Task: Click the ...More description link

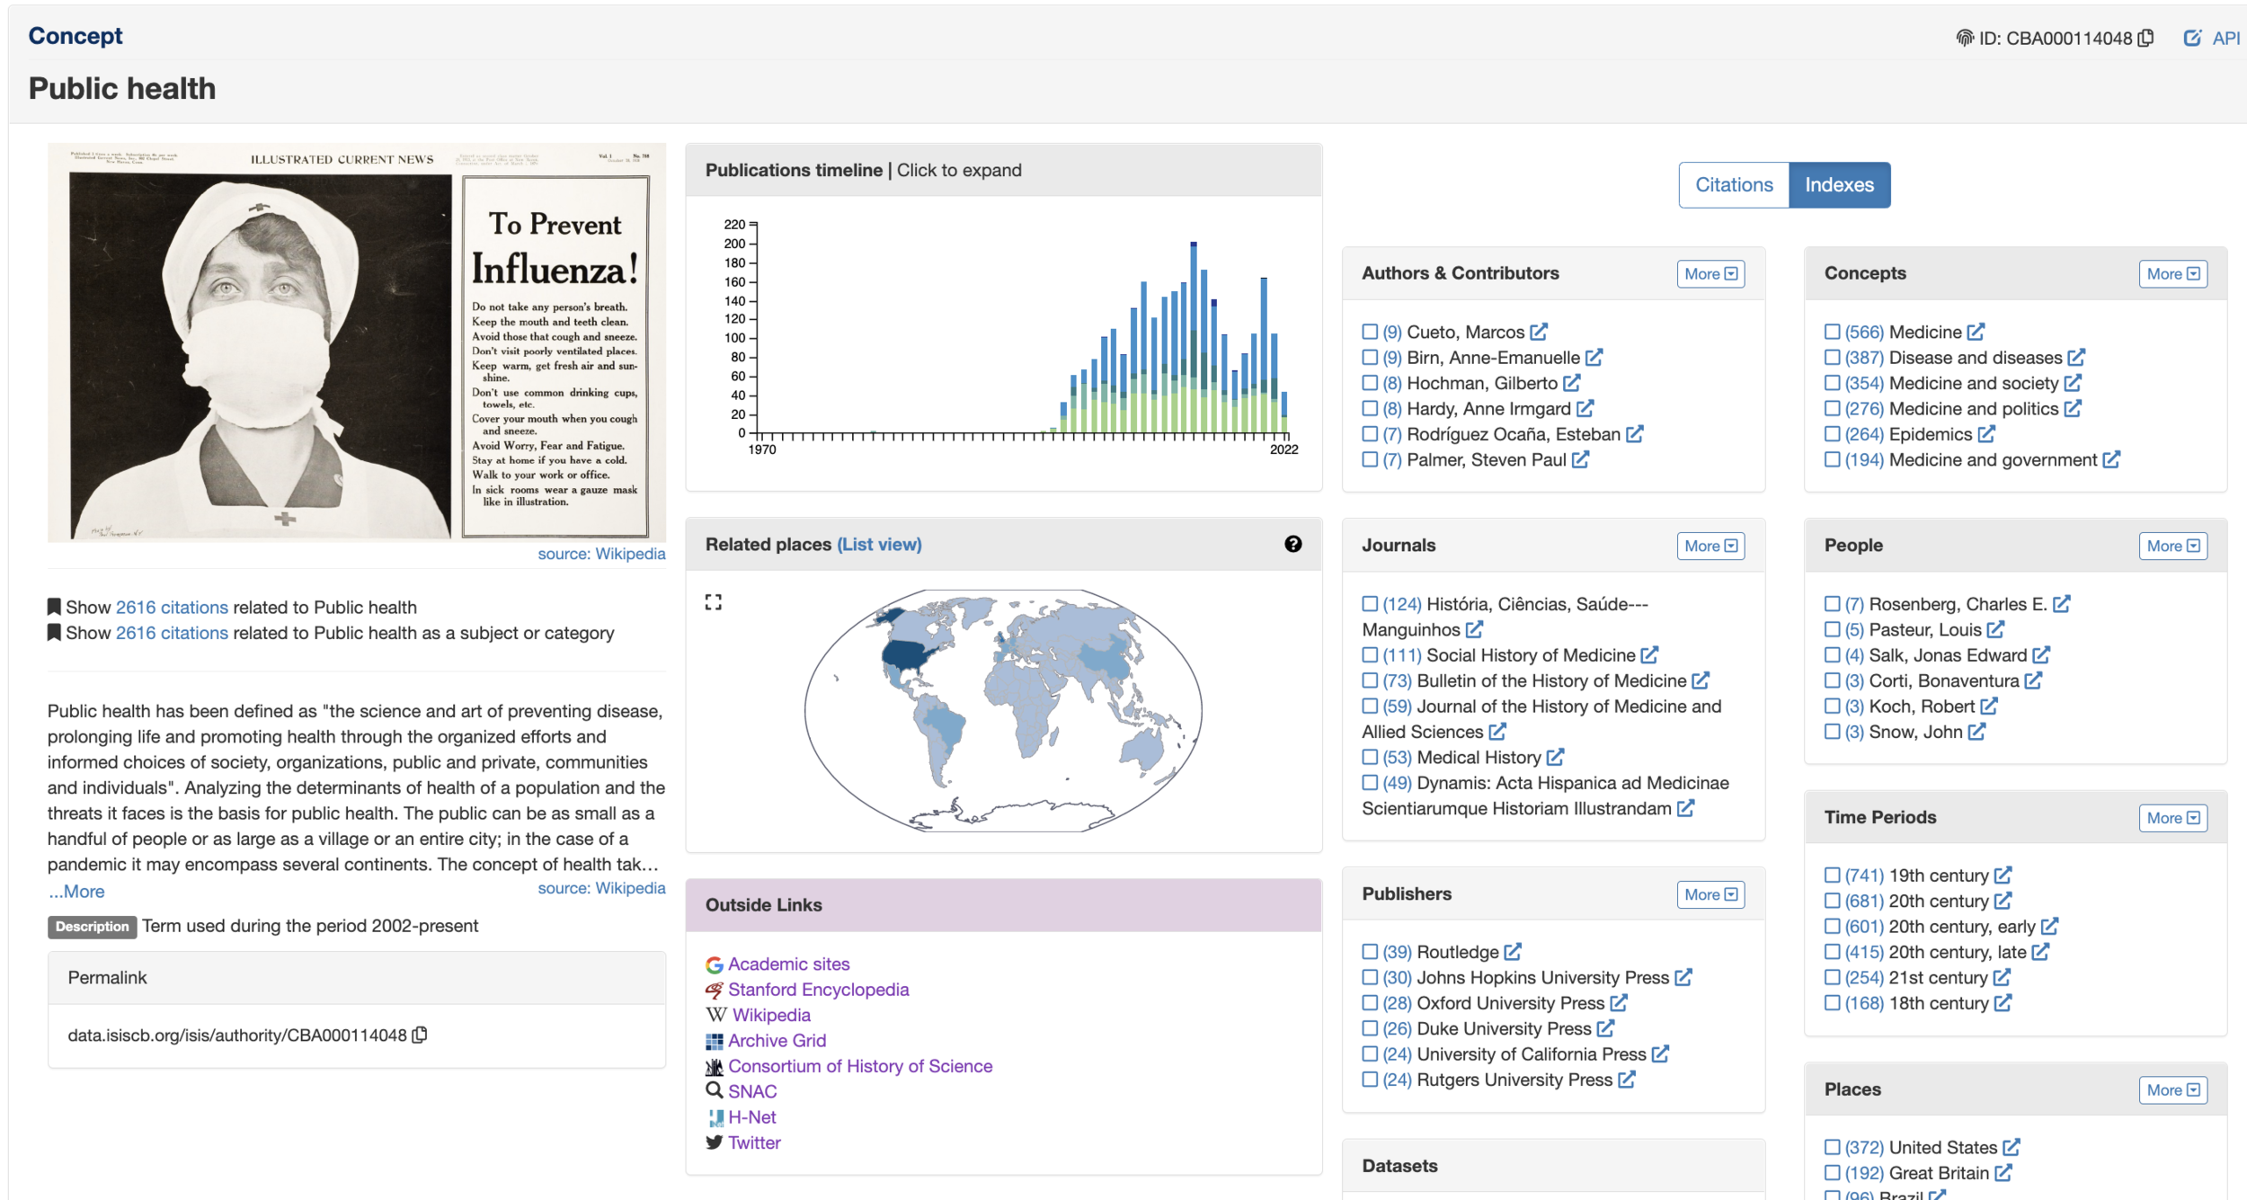Action: (77, 891)
